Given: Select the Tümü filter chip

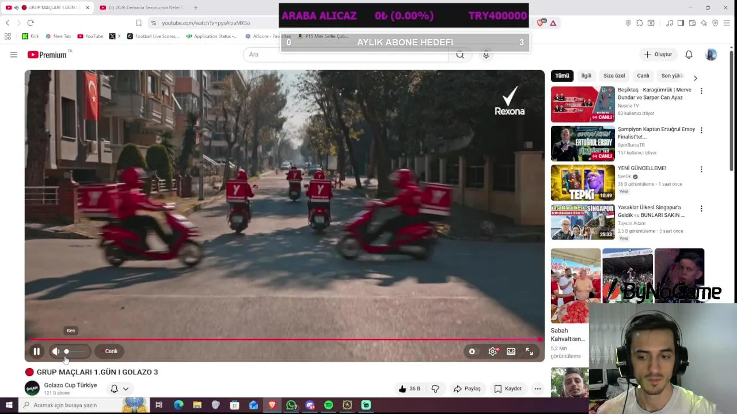Looking at the screenshot, I should click(x=562, y=76).
